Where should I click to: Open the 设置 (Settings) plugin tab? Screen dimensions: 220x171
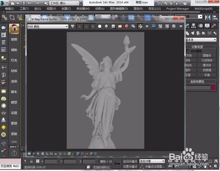[14, 113]
